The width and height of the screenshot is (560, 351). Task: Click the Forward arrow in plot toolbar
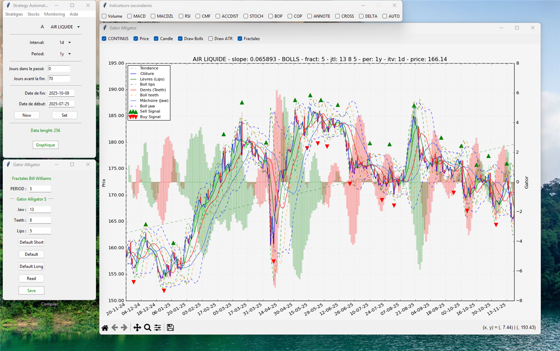click(x=124, y=328)
